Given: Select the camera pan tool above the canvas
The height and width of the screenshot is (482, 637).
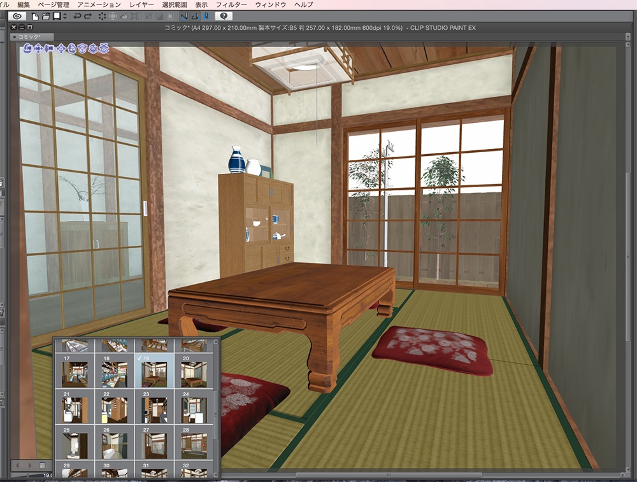Looking at the screenshot, I should [39, 49].
